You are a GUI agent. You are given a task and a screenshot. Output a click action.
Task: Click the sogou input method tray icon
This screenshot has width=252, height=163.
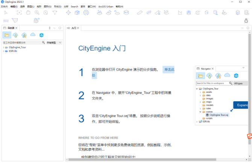(x=249, y=136)
